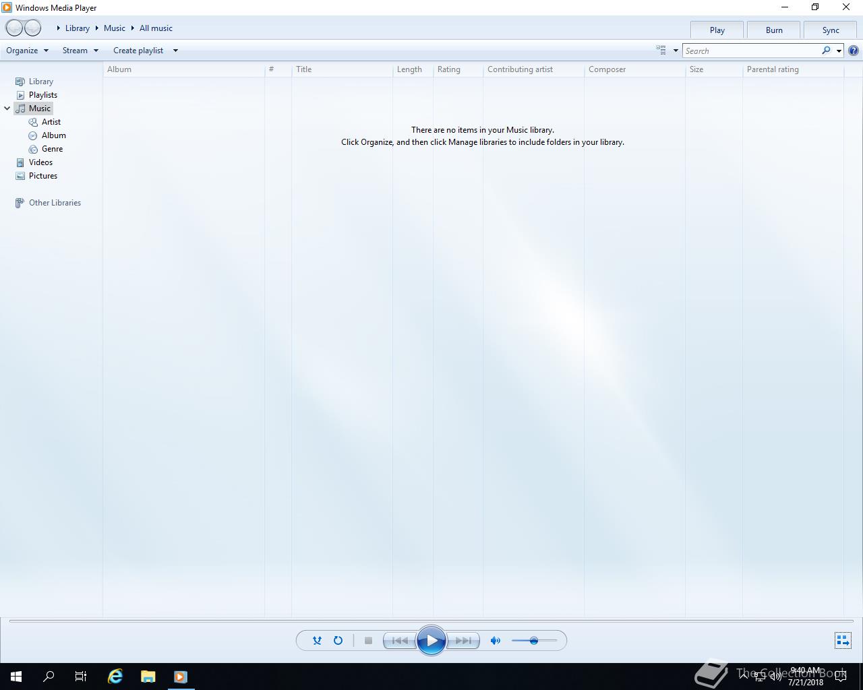863x690 pixels.
Task: Skip to next track
Action: click(463, 641)
